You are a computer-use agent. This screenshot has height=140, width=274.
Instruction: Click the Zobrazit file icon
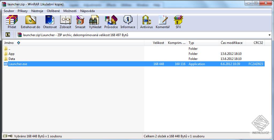point(66,20)
